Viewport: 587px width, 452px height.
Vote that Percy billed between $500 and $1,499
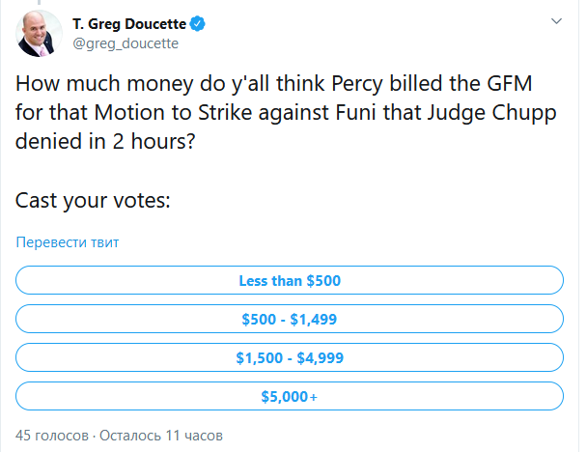(290, 319)
